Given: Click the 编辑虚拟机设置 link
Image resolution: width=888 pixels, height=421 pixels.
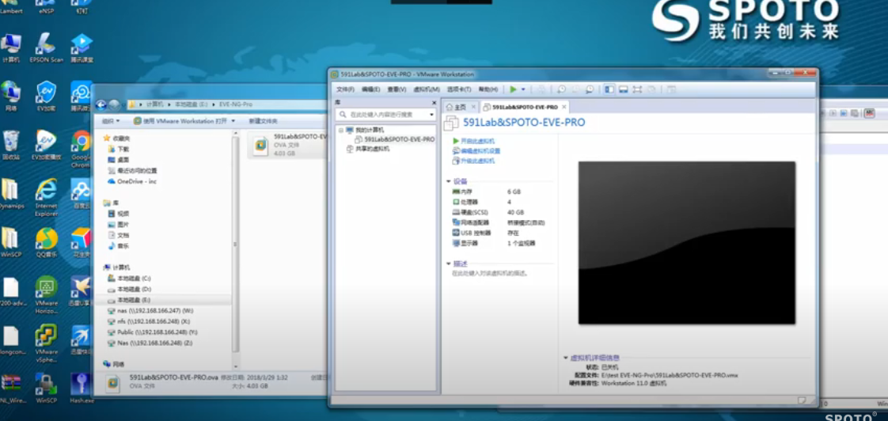Looking at the screenshot, I should (x=476, y=150).
